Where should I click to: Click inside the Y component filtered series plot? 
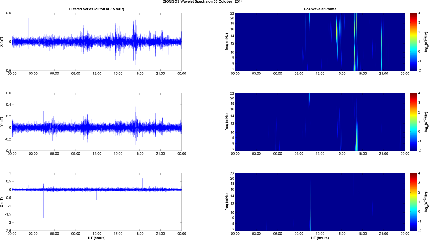(x=97, y=122)
